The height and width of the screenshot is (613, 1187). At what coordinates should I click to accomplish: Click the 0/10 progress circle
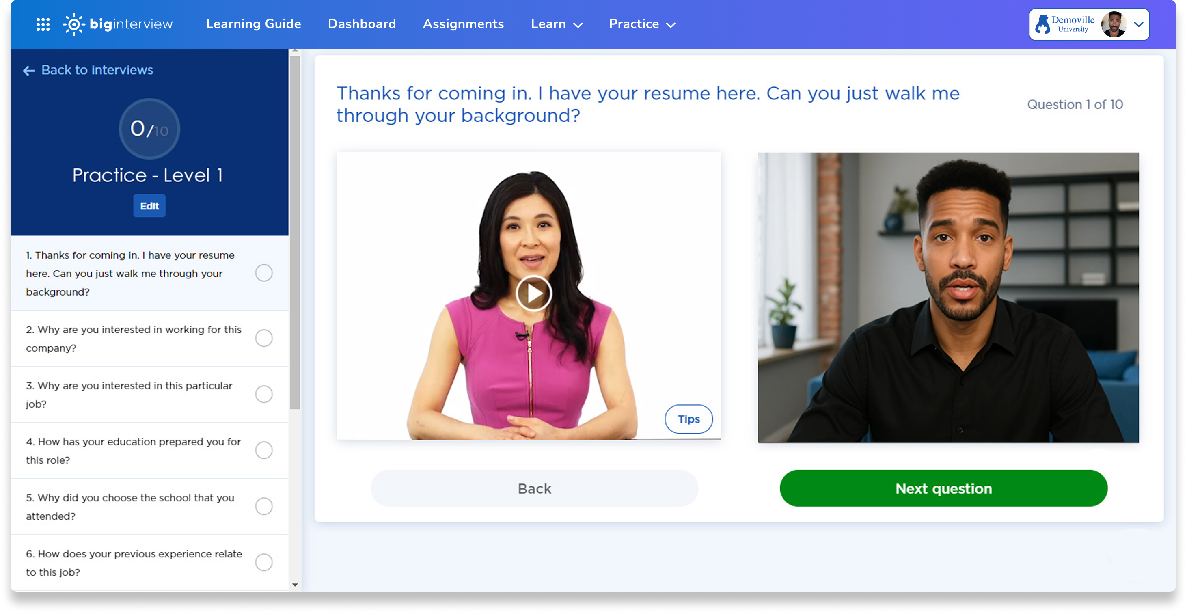149,129
